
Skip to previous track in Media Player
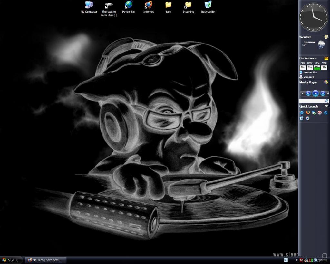click(308, 93)
